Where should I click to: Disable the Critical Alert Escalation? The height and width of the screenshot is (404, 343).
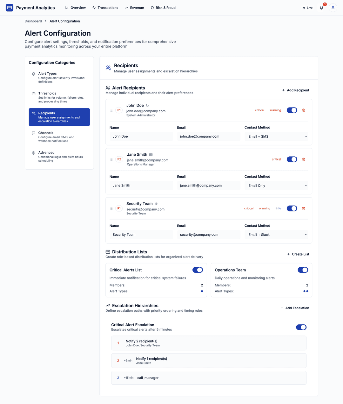tap(301, 327)
